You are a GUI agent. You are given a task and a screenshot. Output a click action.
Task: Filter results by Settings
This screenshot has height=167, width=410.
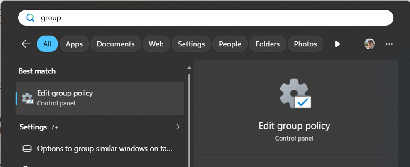(191, 44)
